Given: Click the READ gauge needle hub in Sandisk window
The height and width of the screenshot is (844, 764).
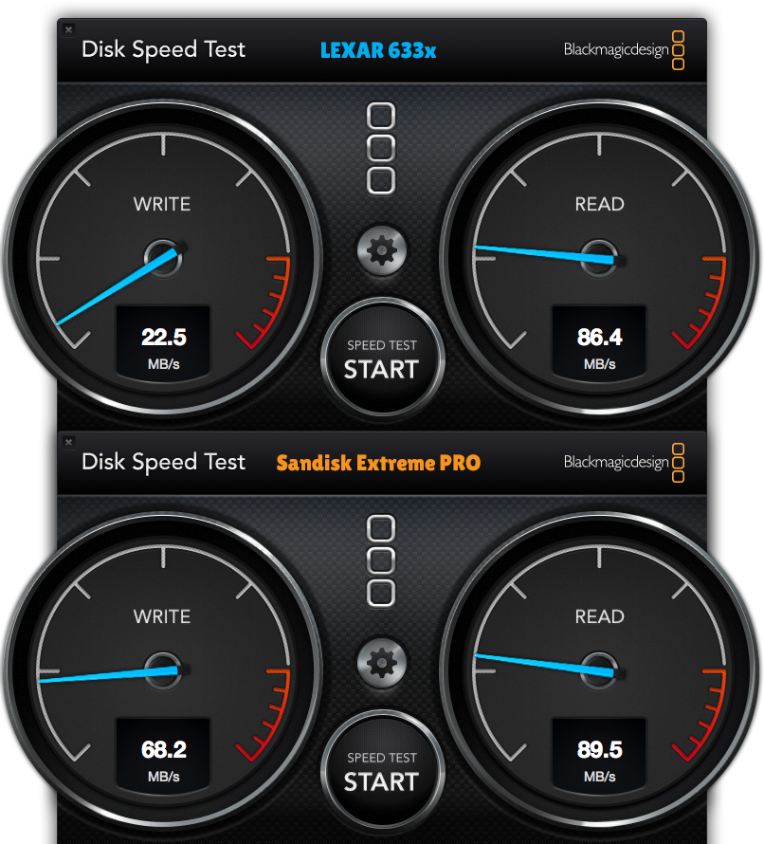Looking at the screenshot, I should point(599,670).
